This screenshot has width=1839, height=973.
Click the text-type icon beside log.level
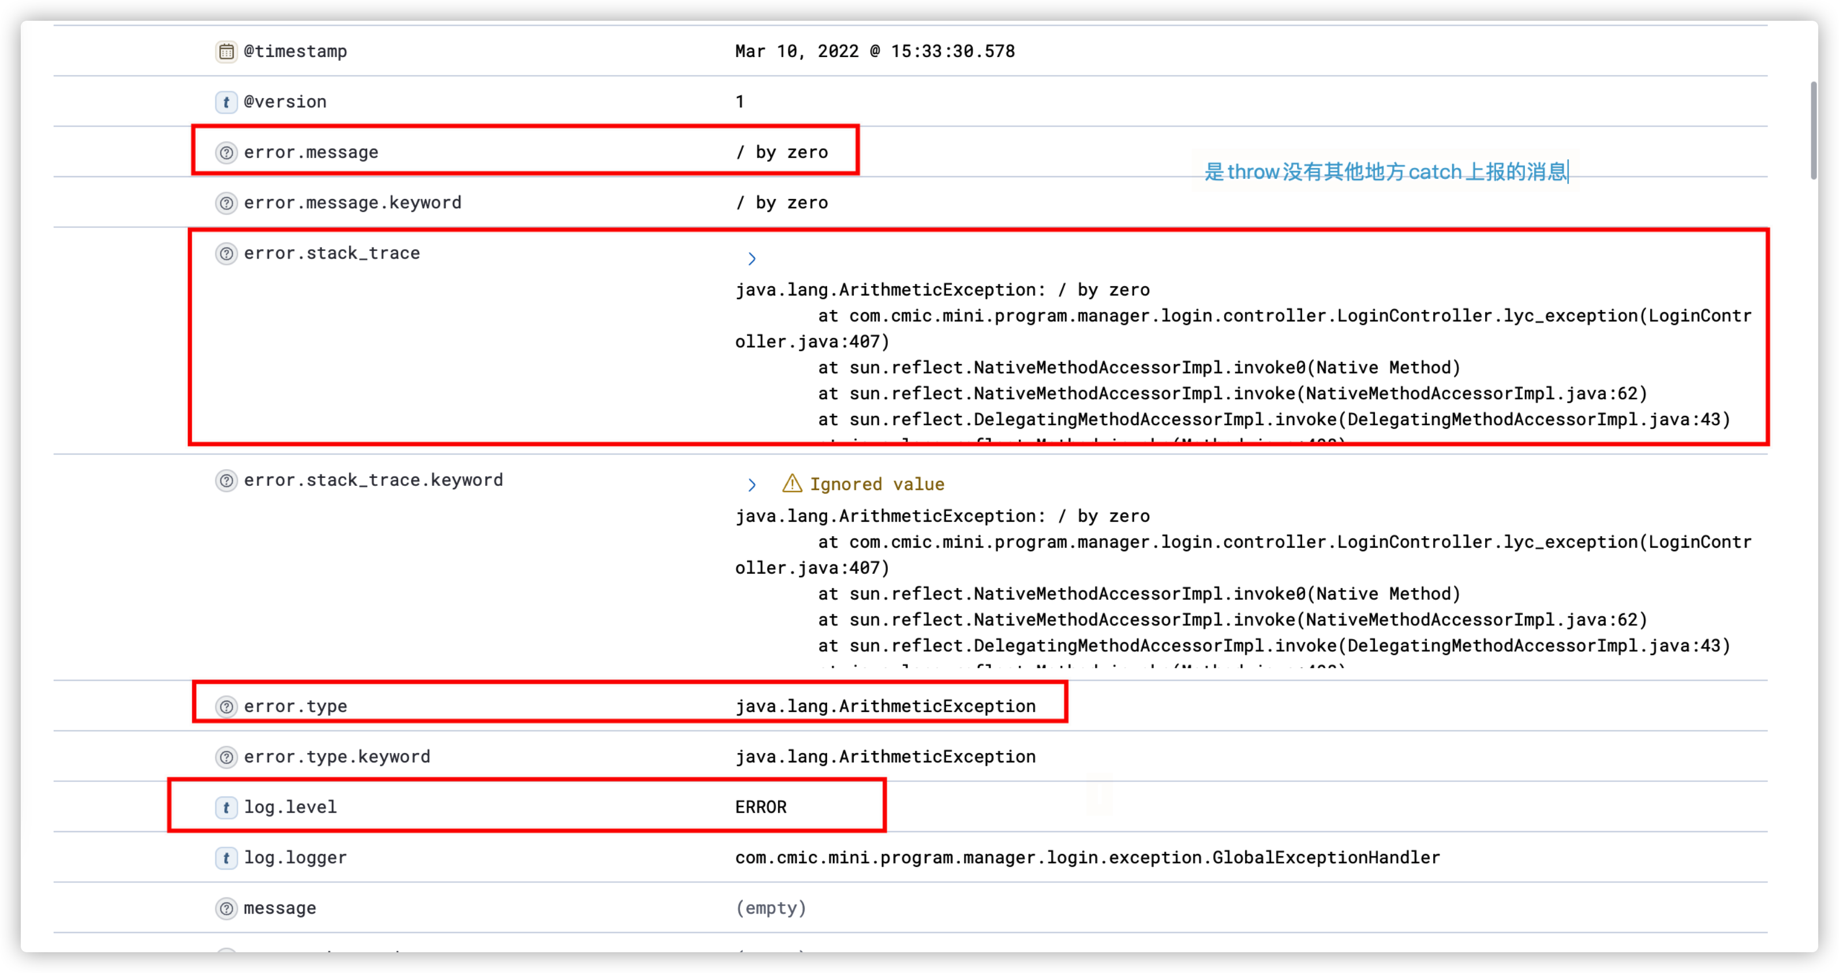226,807
